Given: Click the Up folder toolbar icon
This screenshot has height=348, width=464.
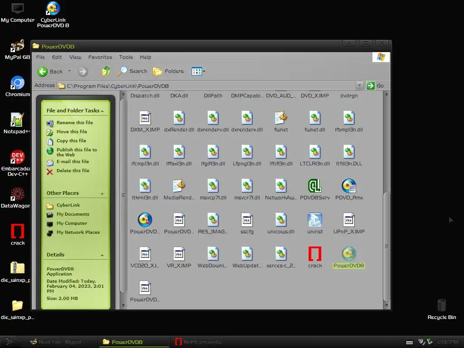Looking at the screenshot, I should (x=106, y=71).
